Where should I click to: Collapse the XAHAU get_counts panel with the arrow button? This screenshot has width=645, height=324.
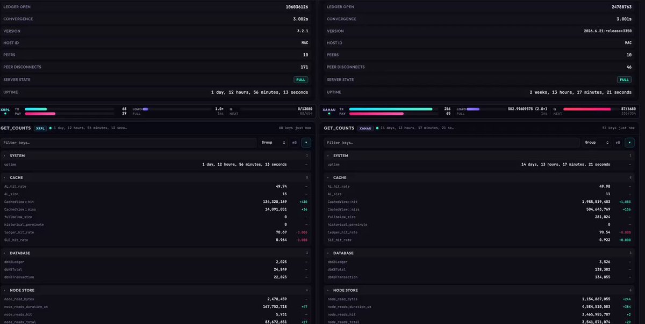pos(630,143)
